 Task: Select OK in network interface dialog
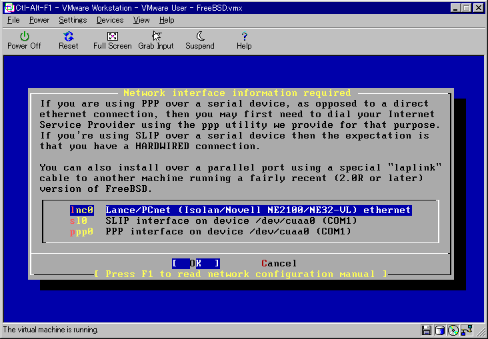coord(196,264)
